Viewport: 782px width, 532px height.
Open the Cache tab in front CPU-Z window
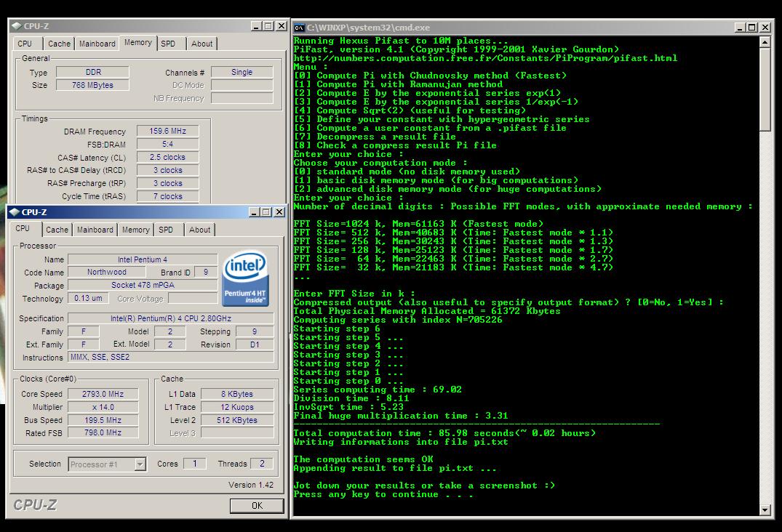click(x=57, y=230)
